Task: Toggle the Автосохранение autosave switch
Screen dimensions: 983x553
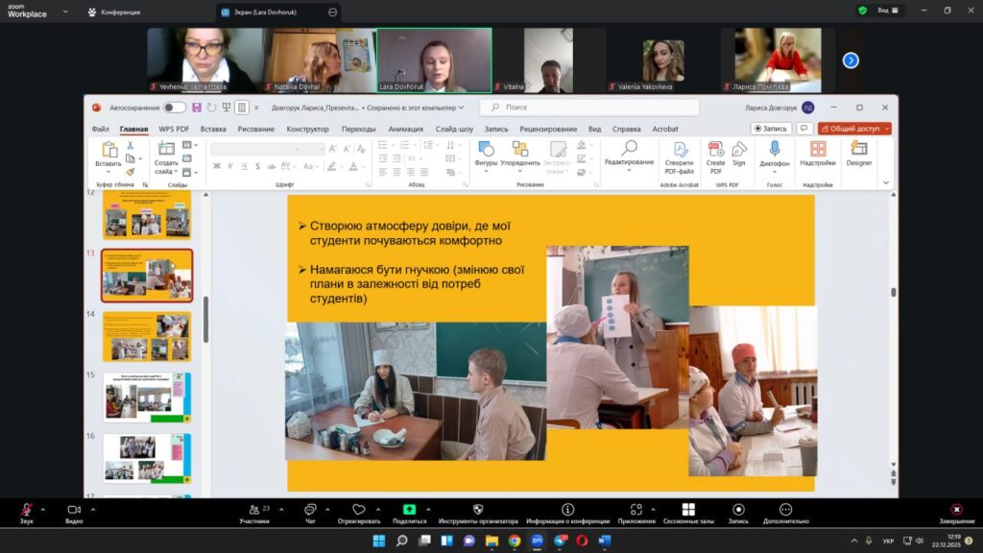Action: [x=174, y=108]
